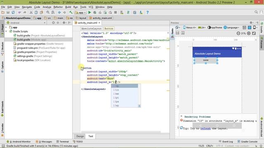
Task: Open the screen orientation dropdown in Preview
Action: click(x=178, y=28)
